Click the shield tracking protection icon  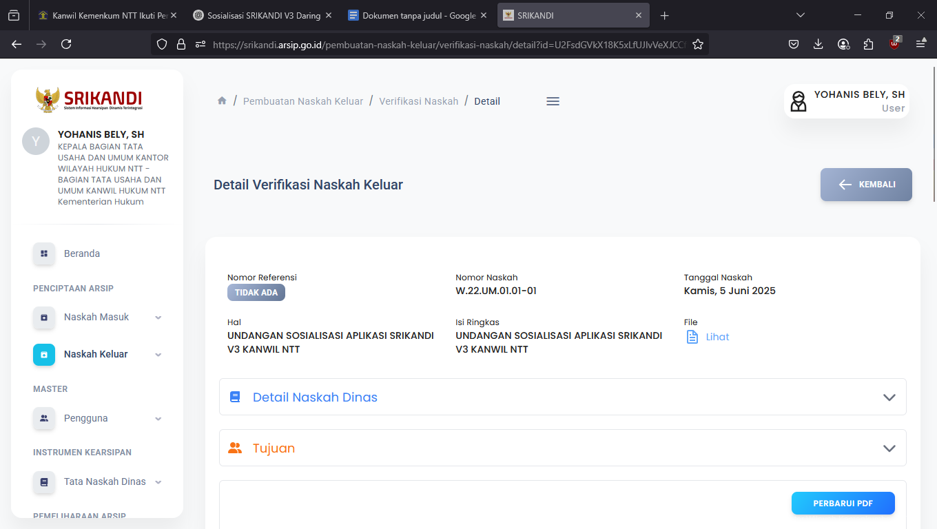pos(162,44)
